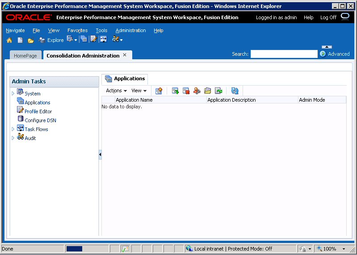Click the Profile Editor pencil icon in top toolbar
357x255 pixels.
[x=93, y=39]
